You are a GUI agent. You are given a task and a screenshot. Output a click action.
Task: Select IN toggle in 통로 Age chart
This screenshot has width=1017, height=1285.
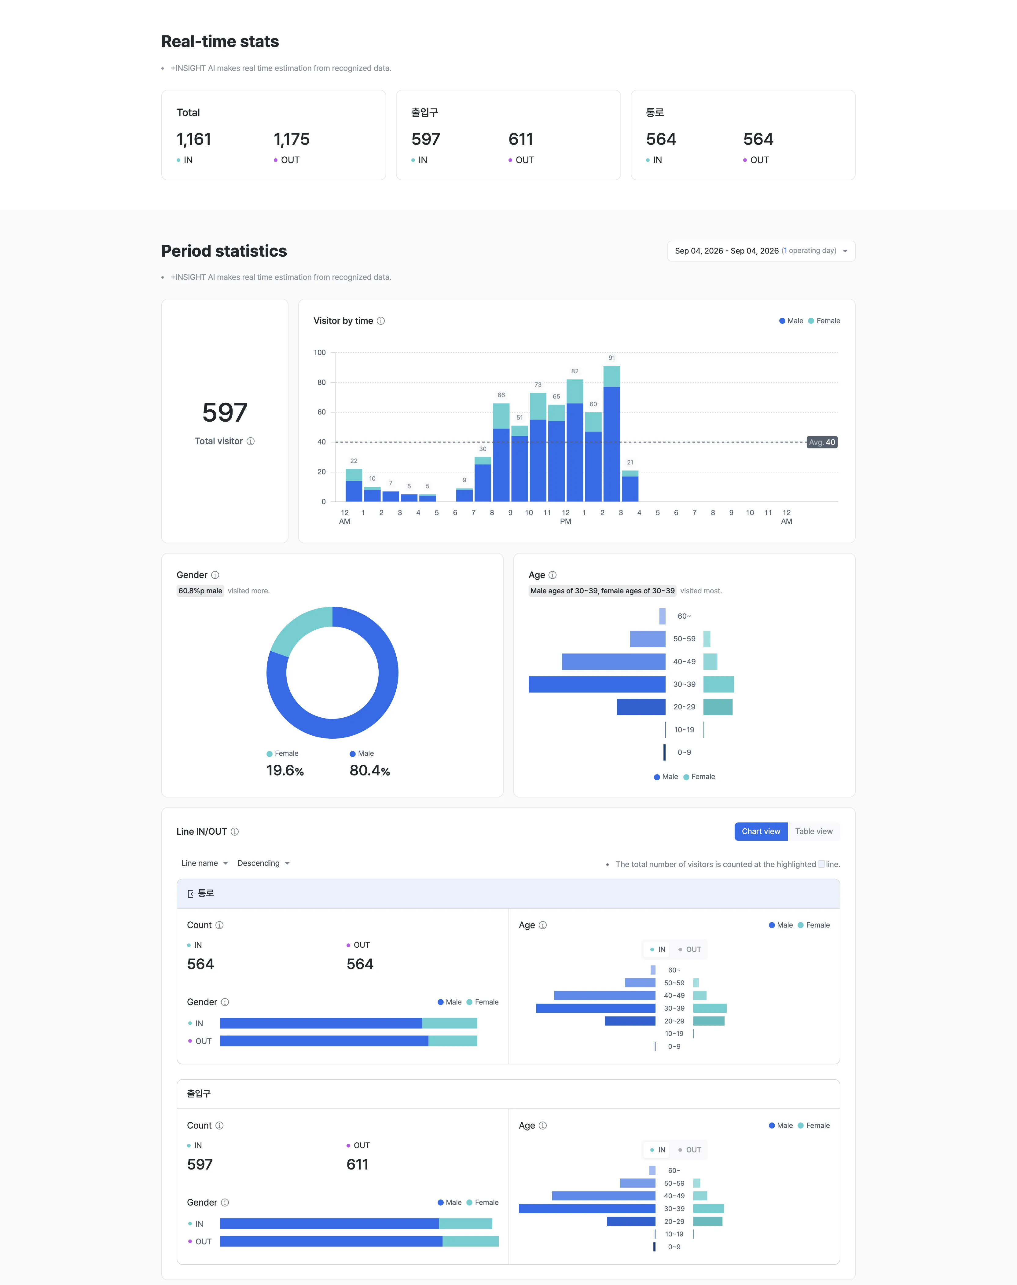coord(657,949)
